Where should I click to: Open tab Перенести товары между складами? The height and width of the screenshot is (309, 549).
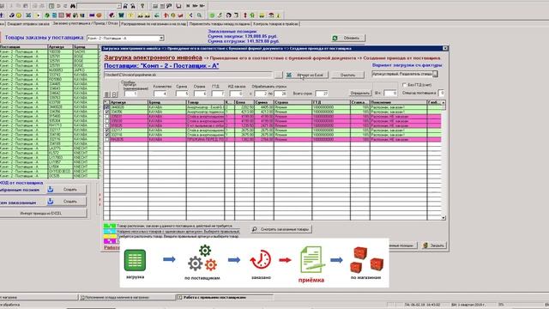[220, 24]
